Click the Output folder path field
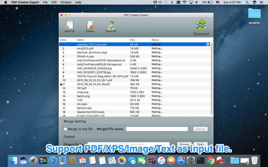This screenshot has width=268, height=167. coord(129,144)
